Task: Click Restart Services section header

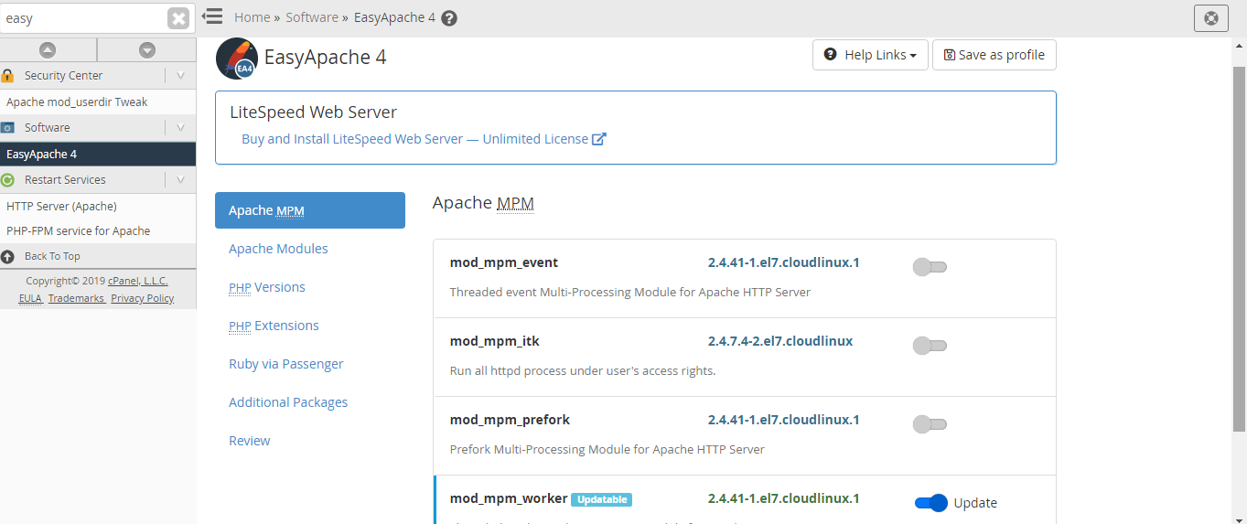Action: (x=98, y=180)
